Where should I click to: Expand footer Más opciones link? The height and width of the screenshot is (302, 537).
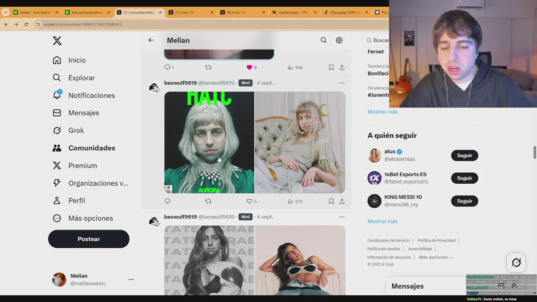(435, 257)
